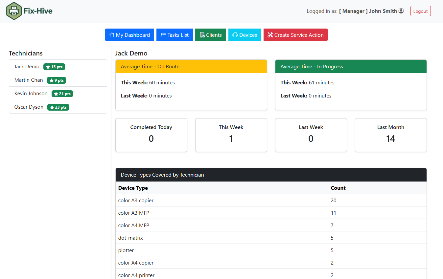Select technician Martin Chan from the list
This screenshot has width=443, height=279.
29,80
